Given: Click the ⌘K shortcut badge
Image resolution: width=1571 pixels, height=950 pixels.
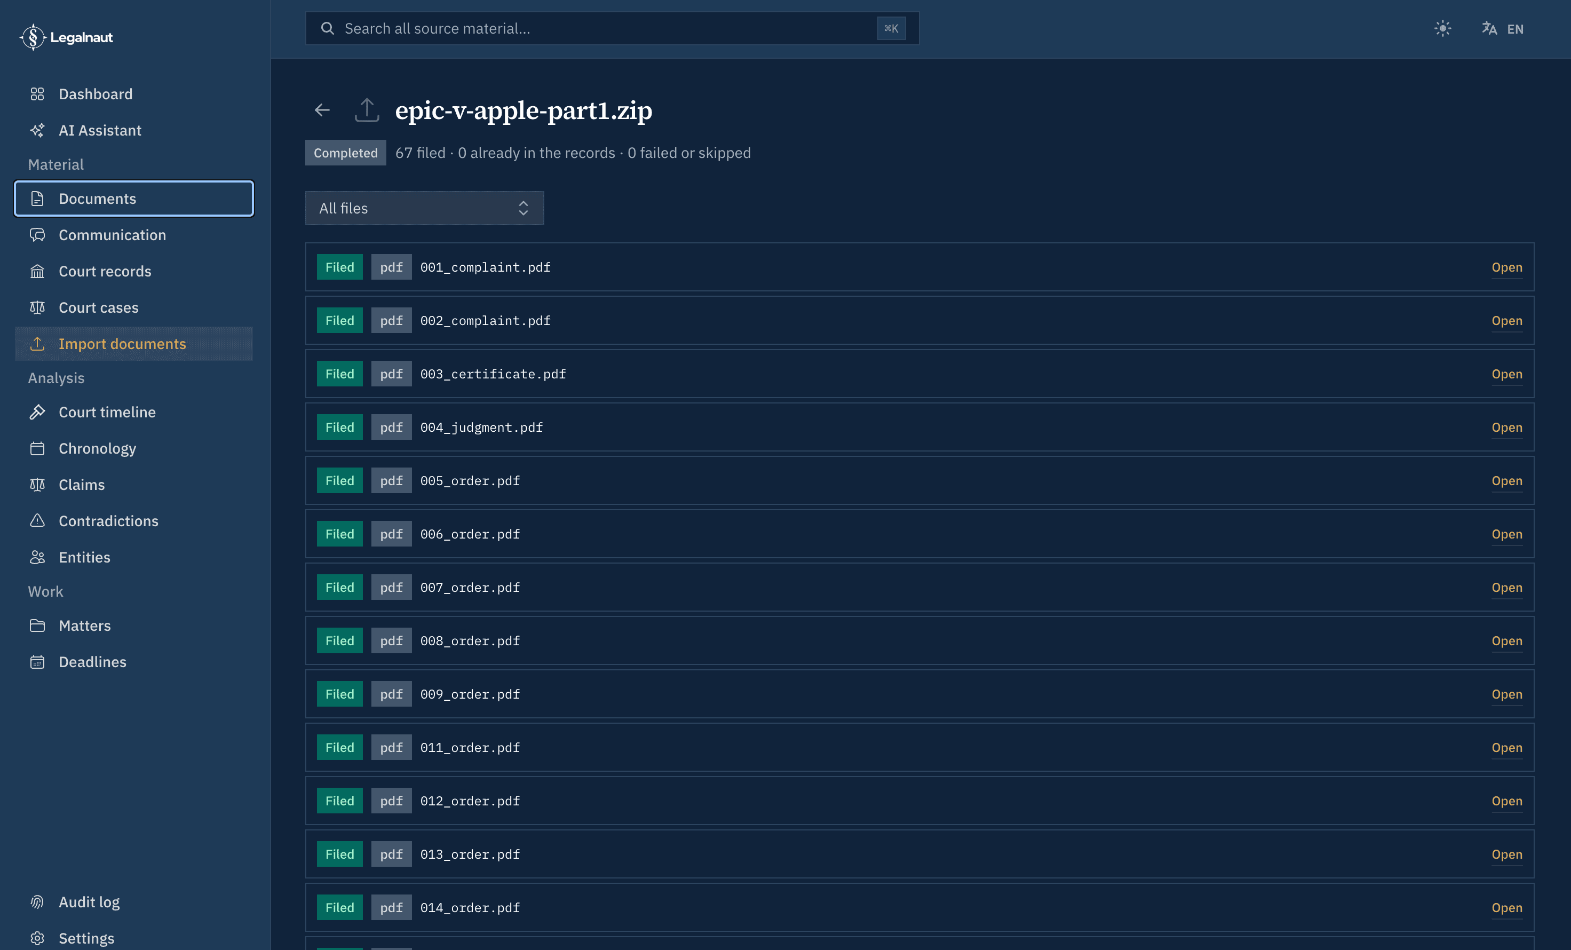Looking at the screenshot, I should pos(891,29).
